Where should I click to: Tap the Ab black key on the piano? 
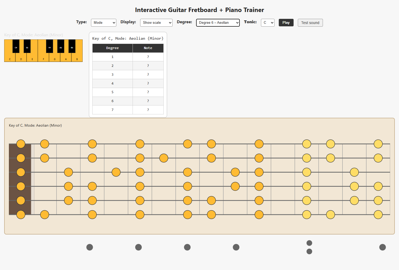tap(61, 46)
